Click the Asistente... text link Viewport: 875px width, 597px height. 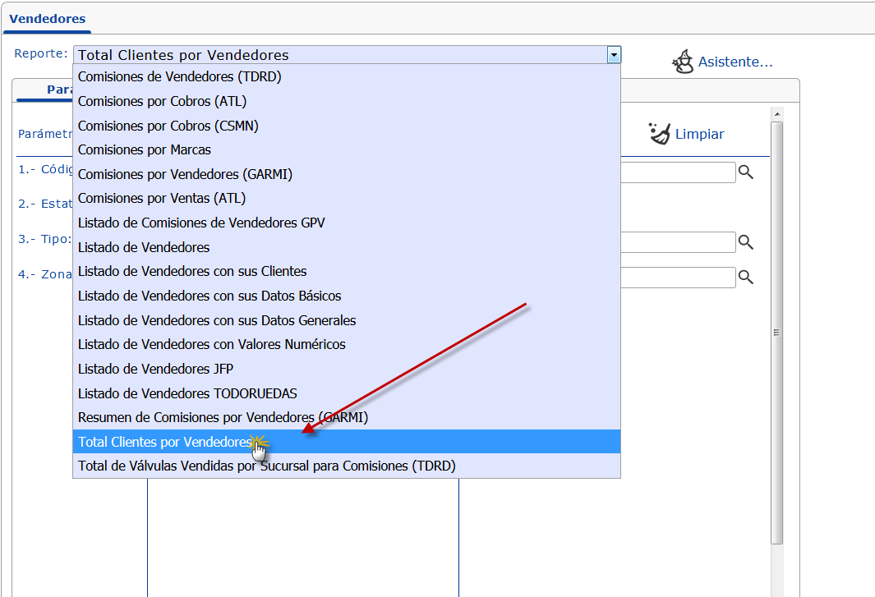(x=735, y=62)
